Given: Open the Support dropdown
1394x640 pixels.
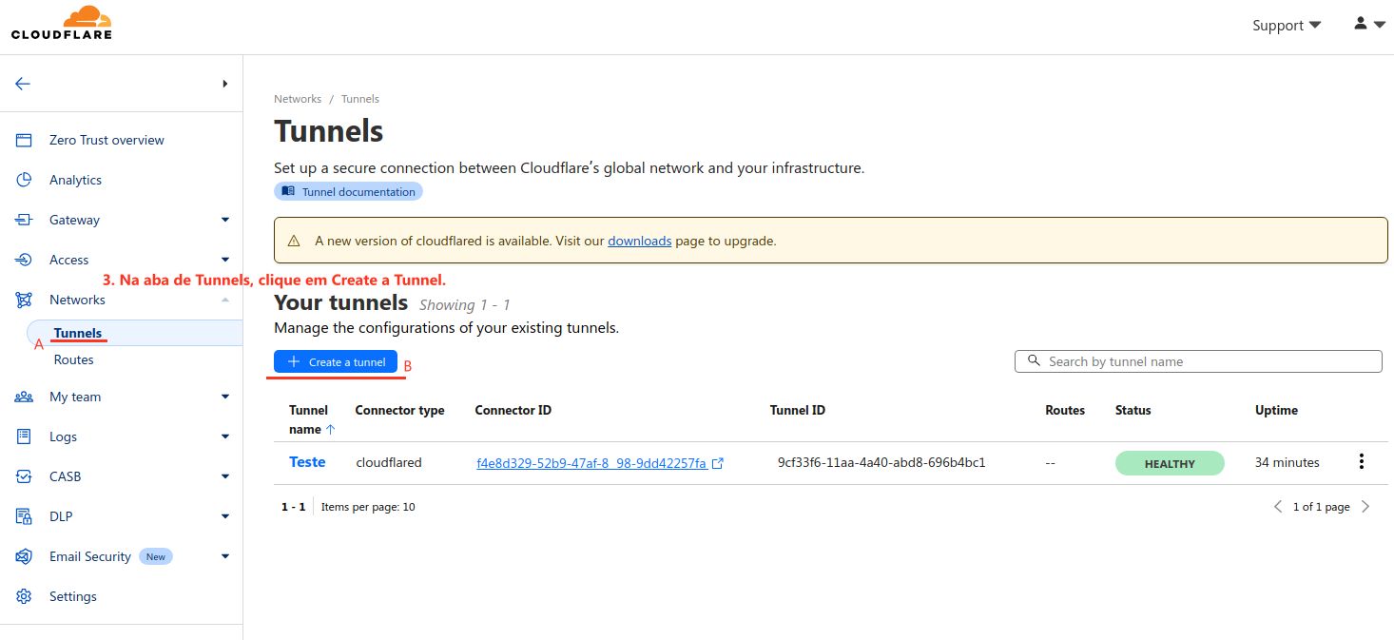Looking at the screenshot, I should click(1286, 26).
